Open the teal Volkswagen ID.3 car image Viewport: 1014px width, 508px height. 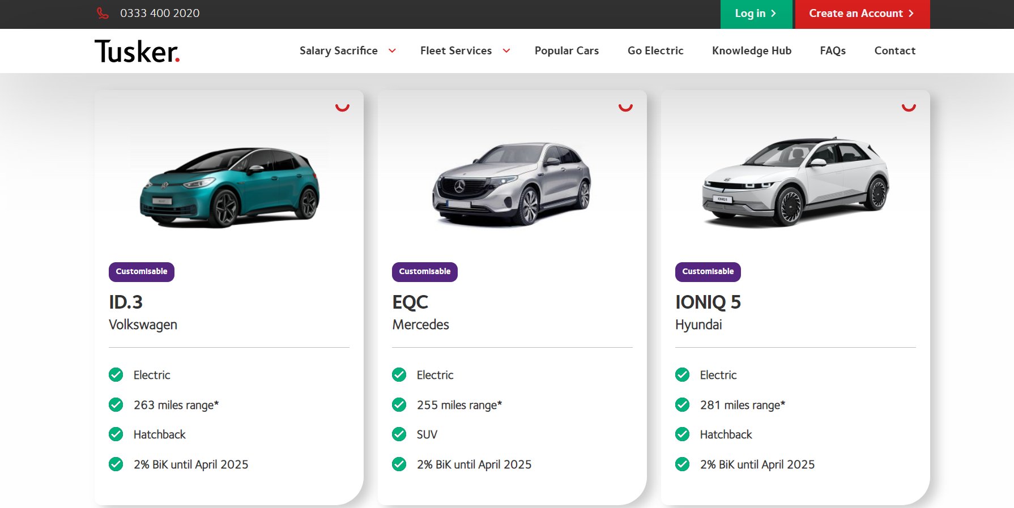pos(229,187)
